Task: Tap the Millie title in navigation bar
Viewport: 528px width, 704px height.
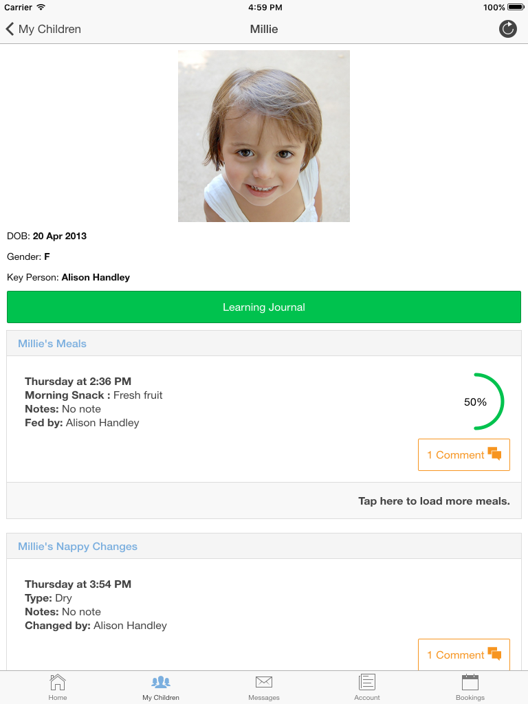Action: [x=264, y=29]
